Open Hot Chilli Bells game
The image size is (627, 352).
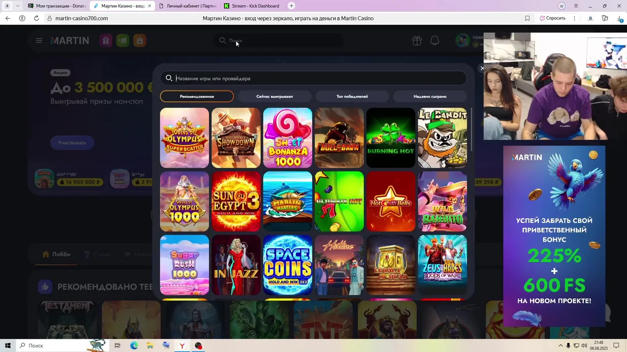(x=391, y=201)
